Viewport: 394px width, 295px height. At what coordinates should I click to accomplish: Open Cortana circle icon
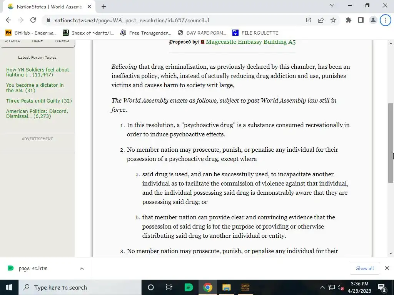point(151,287)
